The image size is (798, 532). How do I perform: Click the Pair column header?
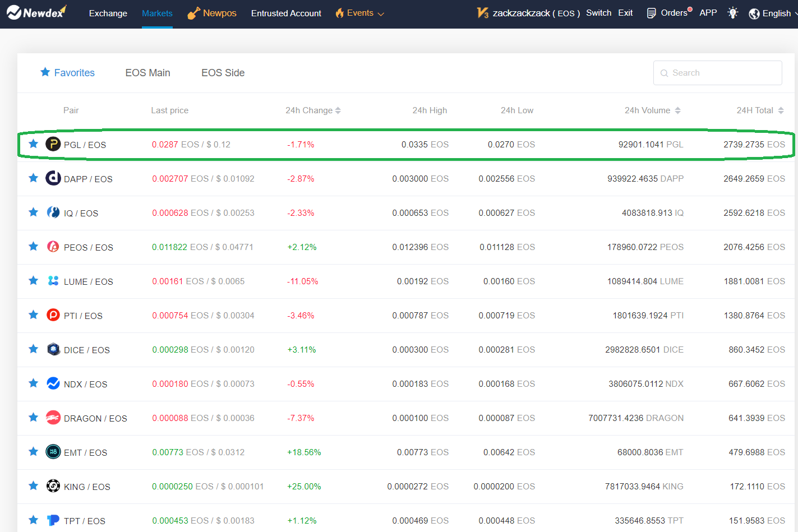71,110
